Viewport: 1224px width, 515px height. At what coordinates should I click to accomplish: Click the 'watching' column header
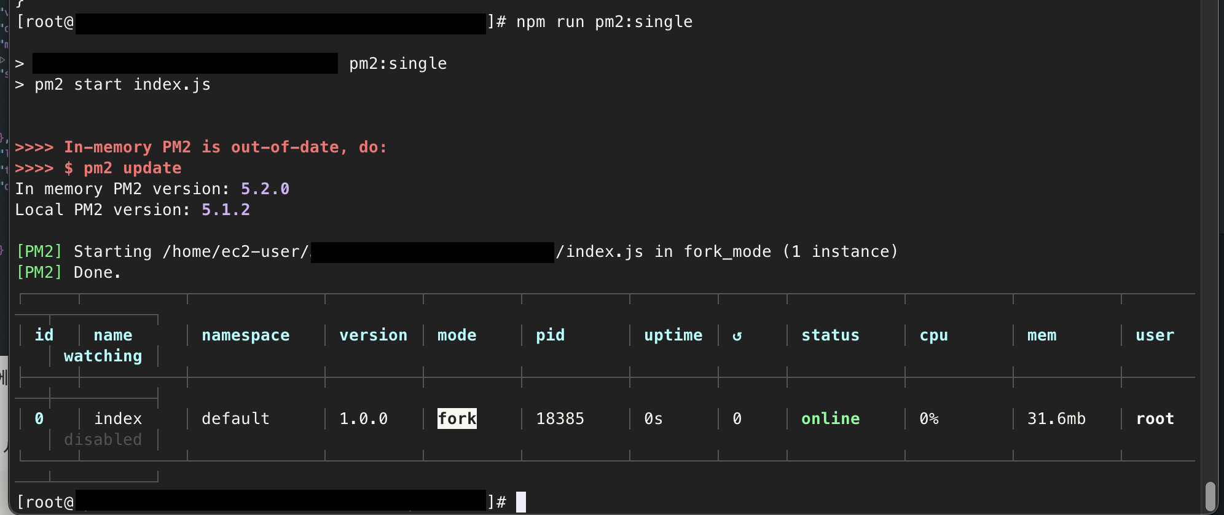(103, 356)
